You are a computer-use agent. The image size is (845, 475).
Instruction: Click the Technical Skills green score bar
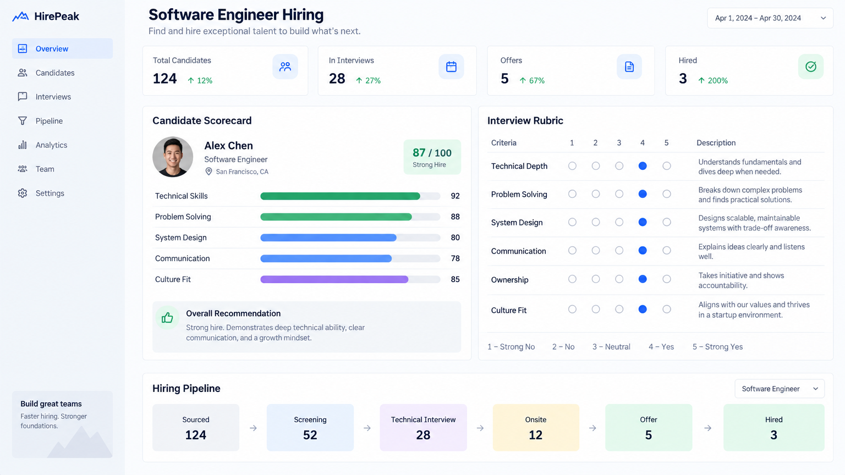pyautogui.click(x=340, y=196)
